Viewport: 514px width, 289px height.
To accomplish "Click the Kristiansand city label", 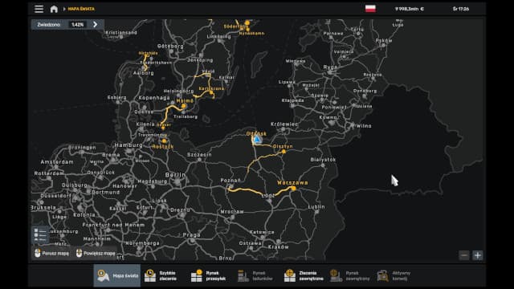I will 121,32.
